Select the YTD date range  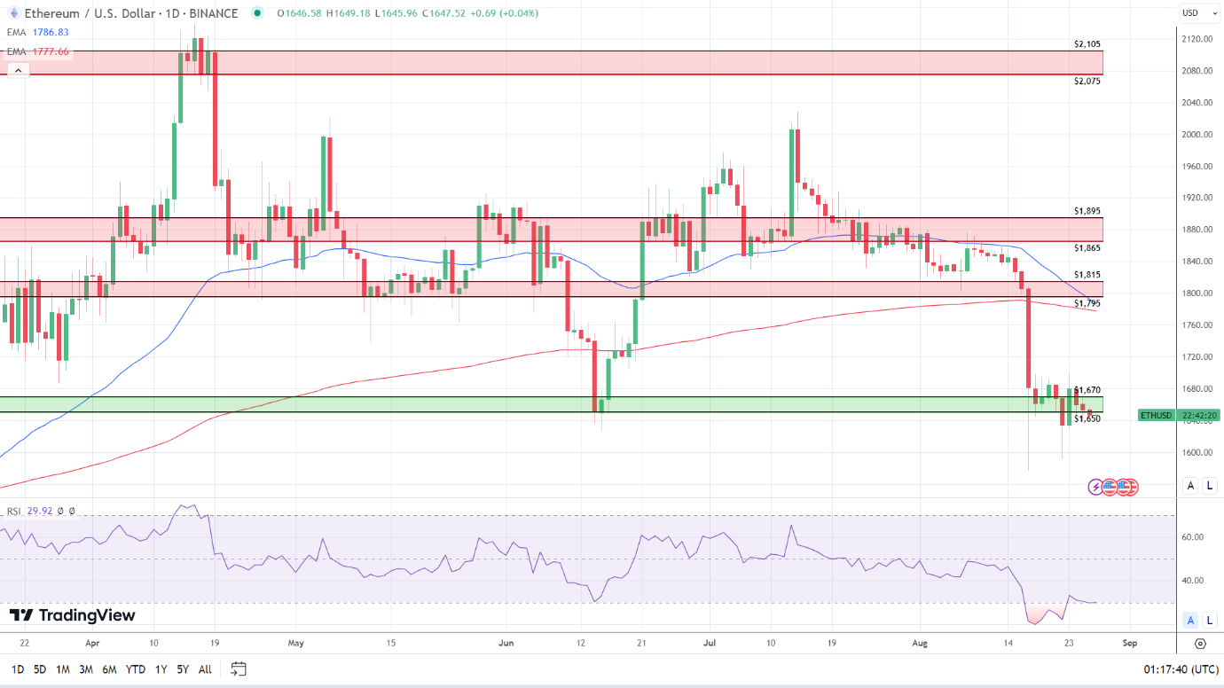coord(136,669)
